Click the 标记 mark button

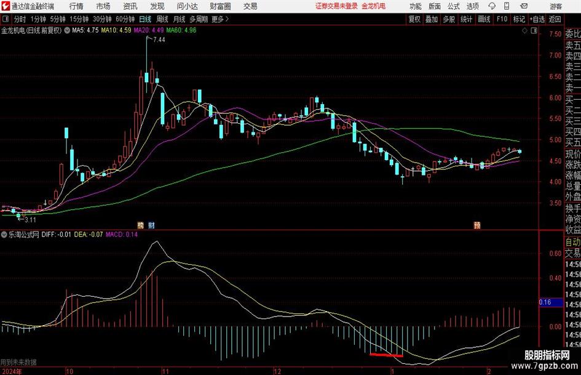point(519,19)
